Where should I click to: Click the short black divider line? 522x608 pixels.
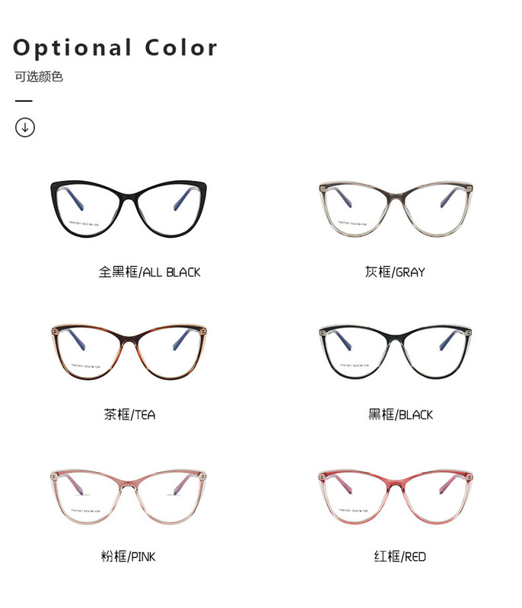pos(24,101)
